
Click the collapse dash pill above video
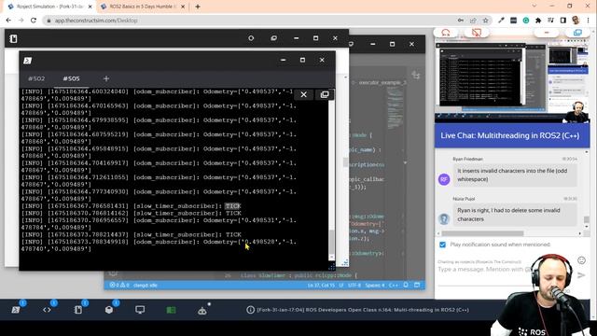[547, 33]
